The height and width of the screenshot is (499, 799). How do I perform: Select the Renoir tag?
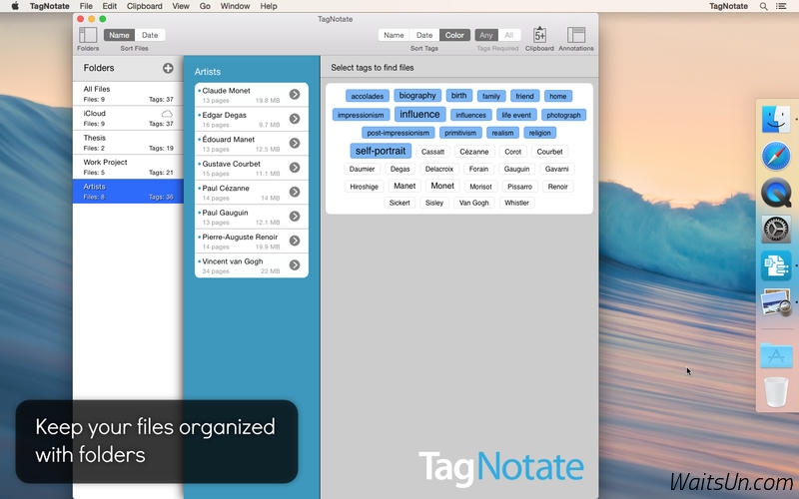[x=558, y=187]
